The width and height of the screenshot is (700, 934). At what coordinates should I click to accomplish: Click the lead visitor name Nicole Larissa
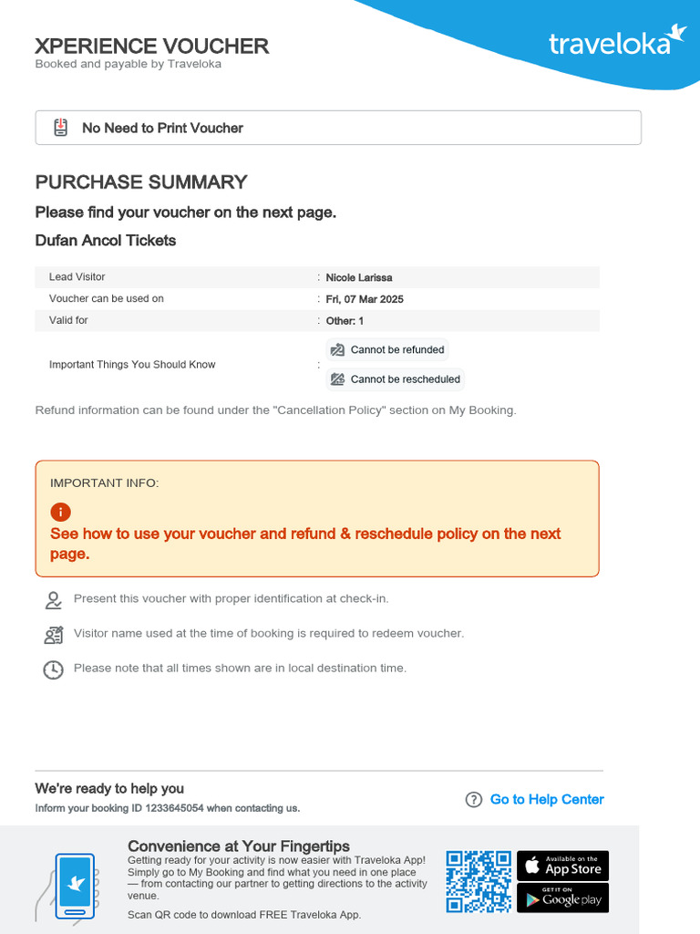tap(359, 277)
